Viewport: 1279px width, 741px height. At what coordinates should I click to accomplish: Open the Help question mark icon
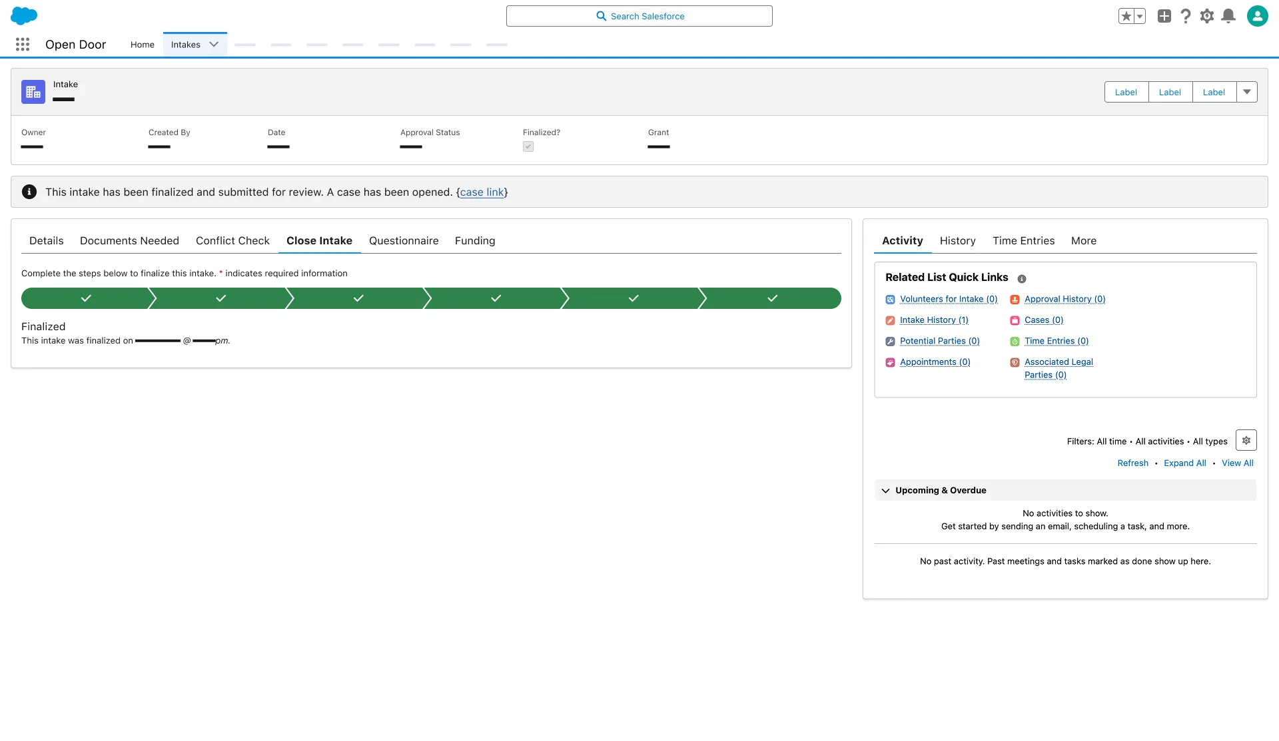(1185, 16)
